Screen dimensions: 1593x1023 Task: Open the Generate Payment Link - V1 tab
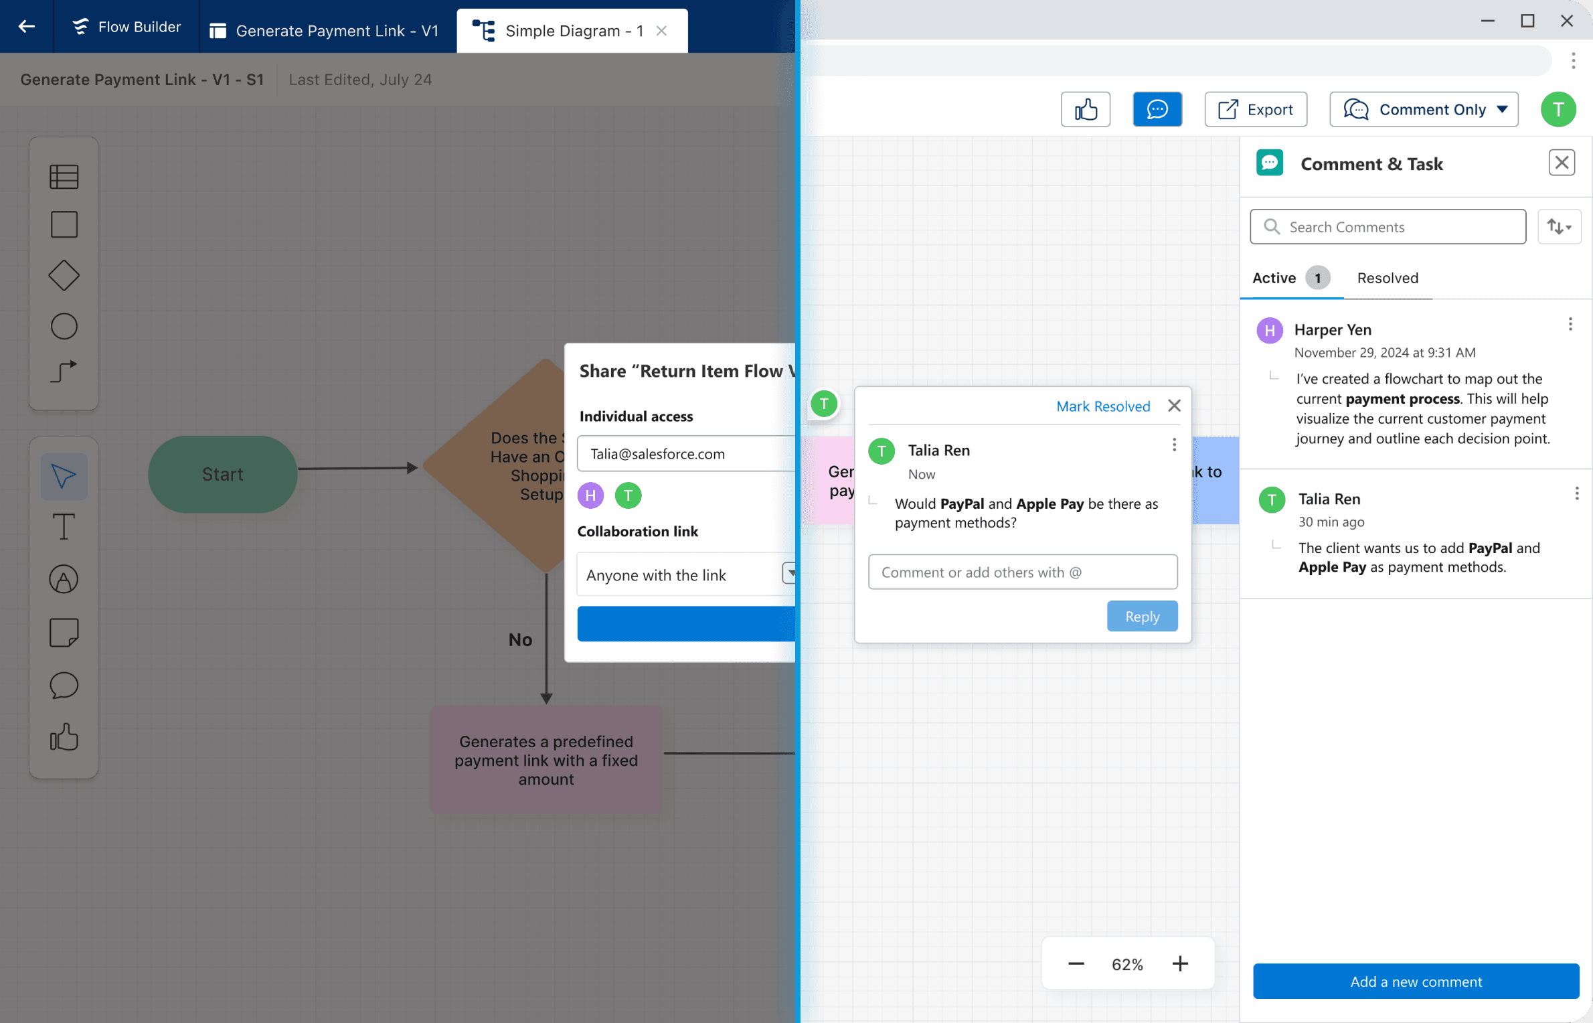tap(327, 30)
